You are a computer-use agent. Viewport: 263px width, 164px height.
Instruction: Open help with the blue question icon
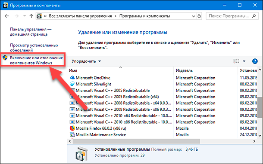point(255,61)
